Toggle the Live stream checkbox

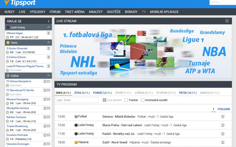click(x=105, y=100)
